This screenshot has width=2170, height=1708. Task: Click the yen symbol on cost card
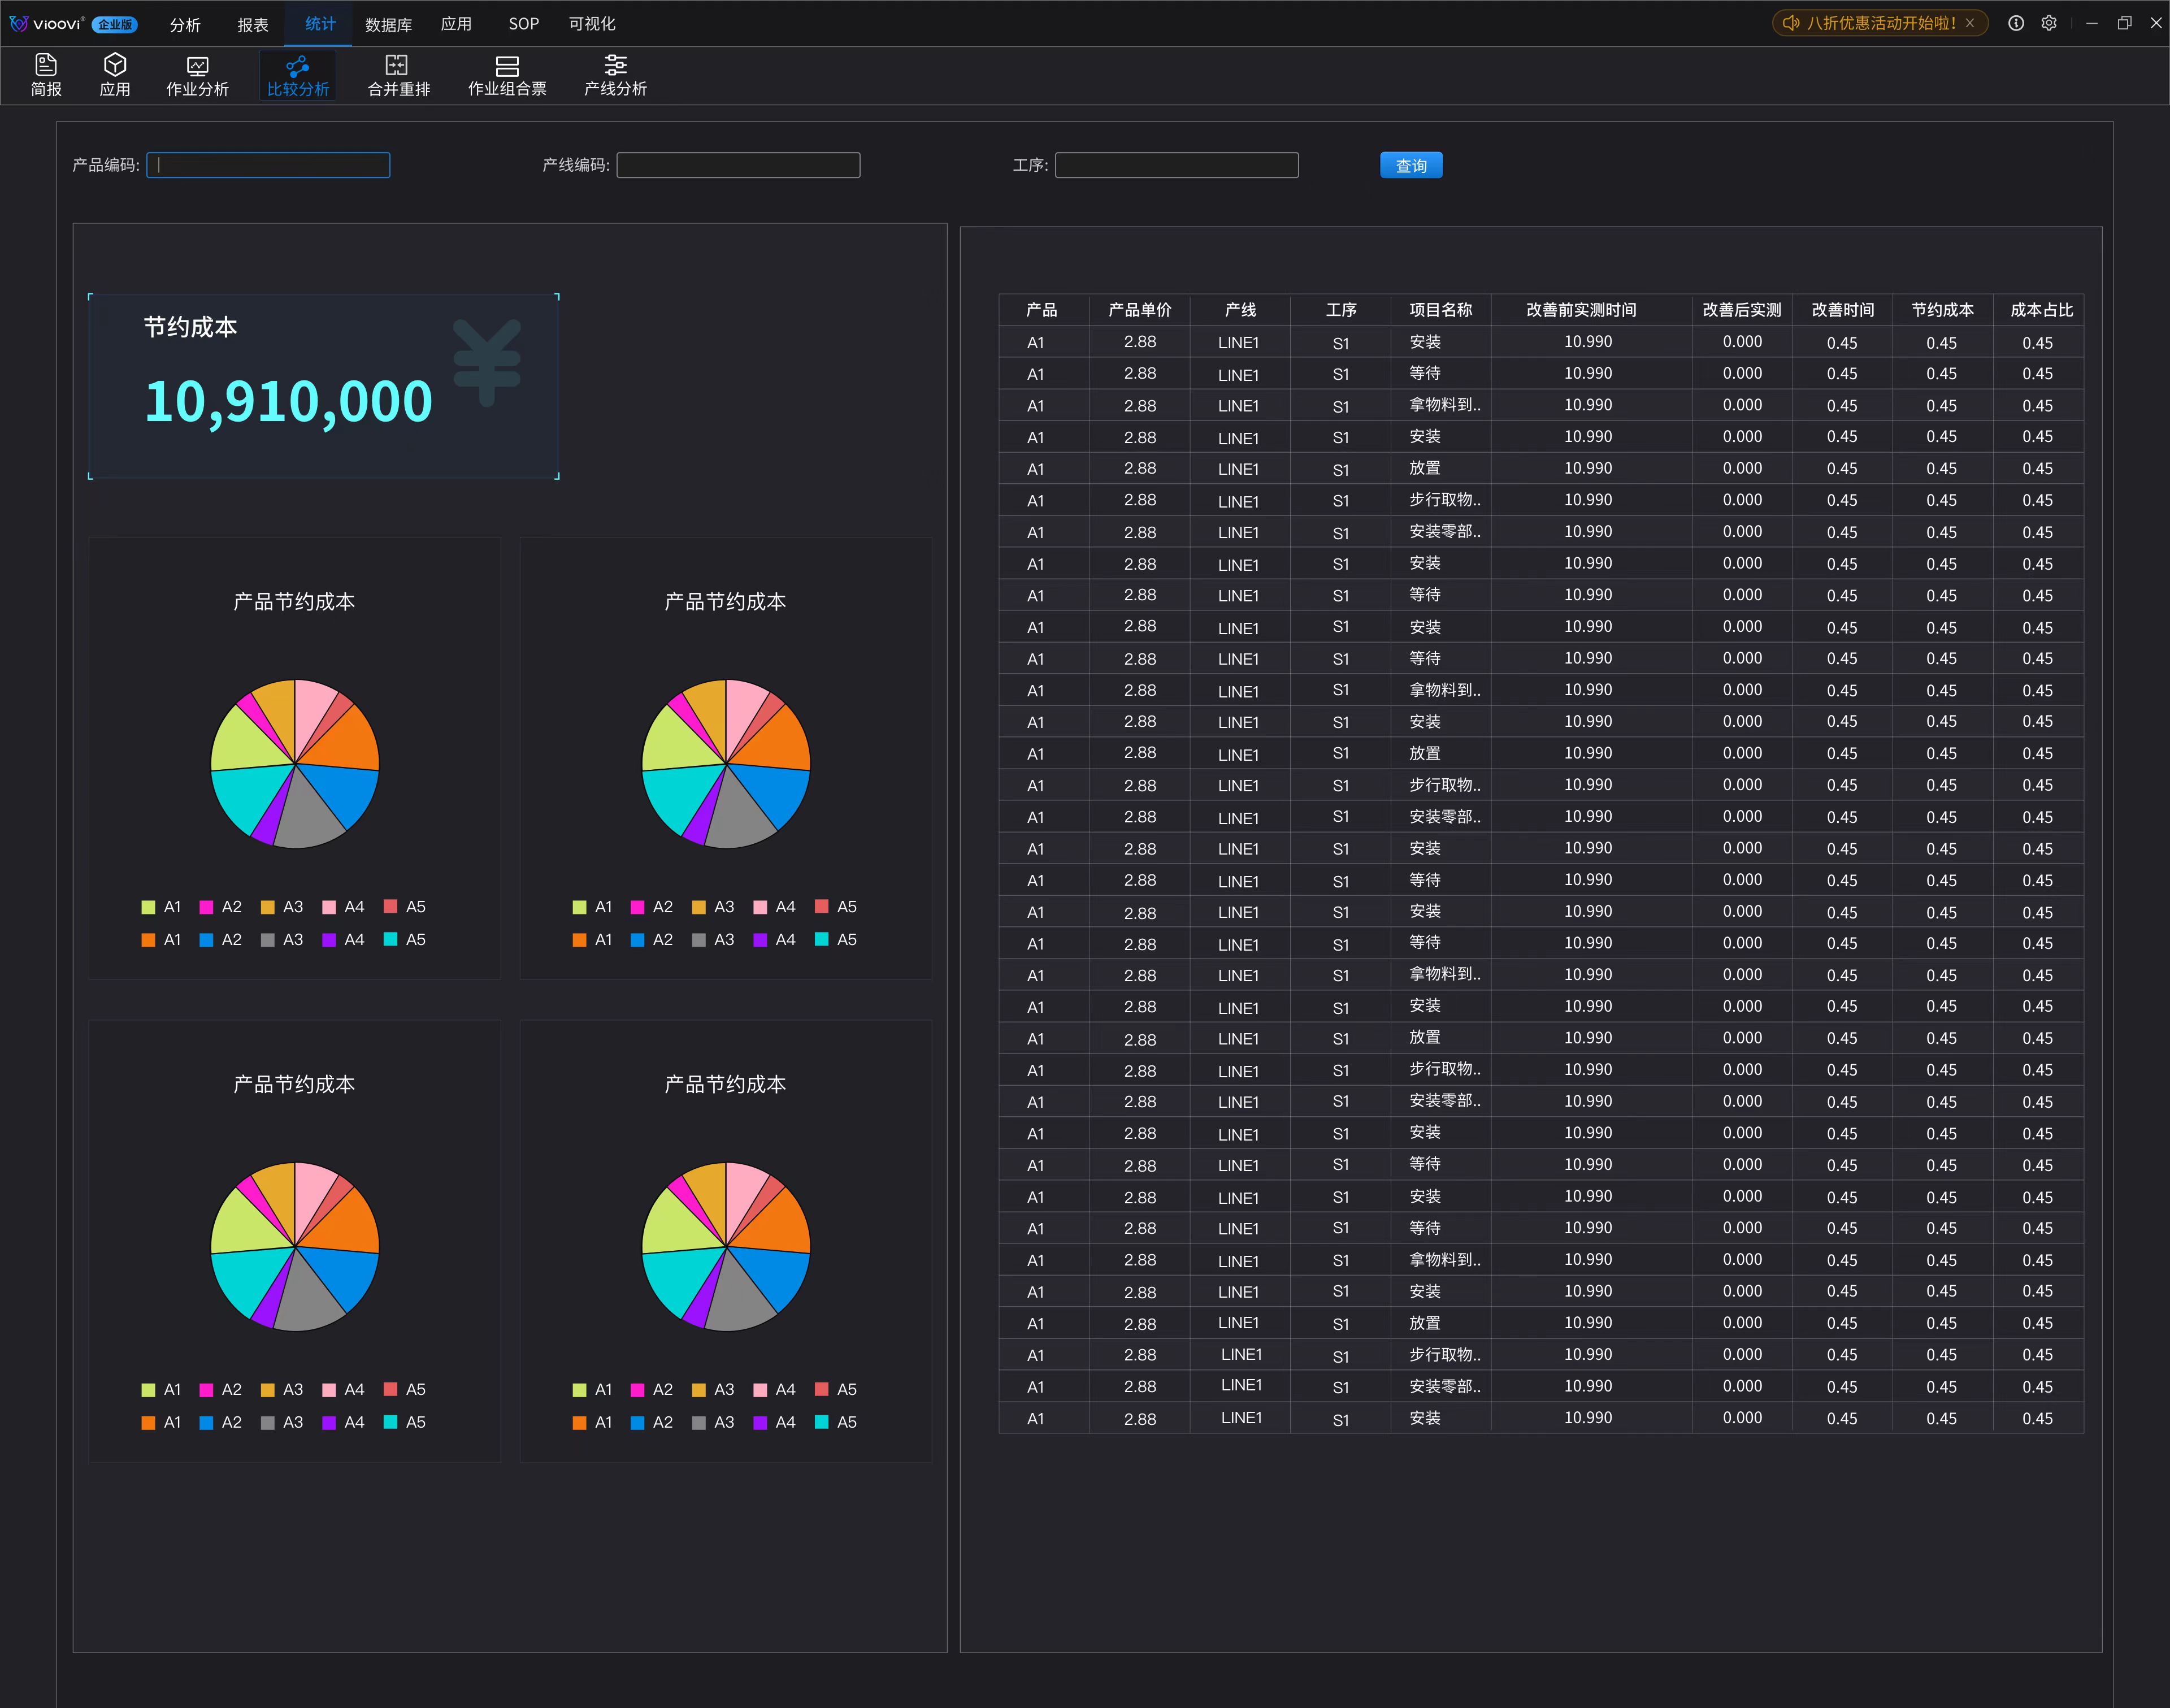[487, 362]
